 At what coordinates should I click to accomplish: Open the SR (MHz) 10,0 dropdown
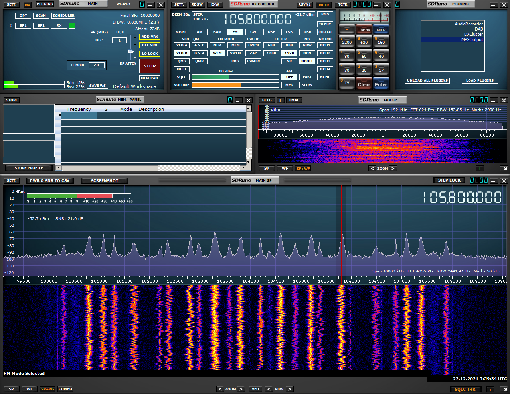[x=119, y=32]
